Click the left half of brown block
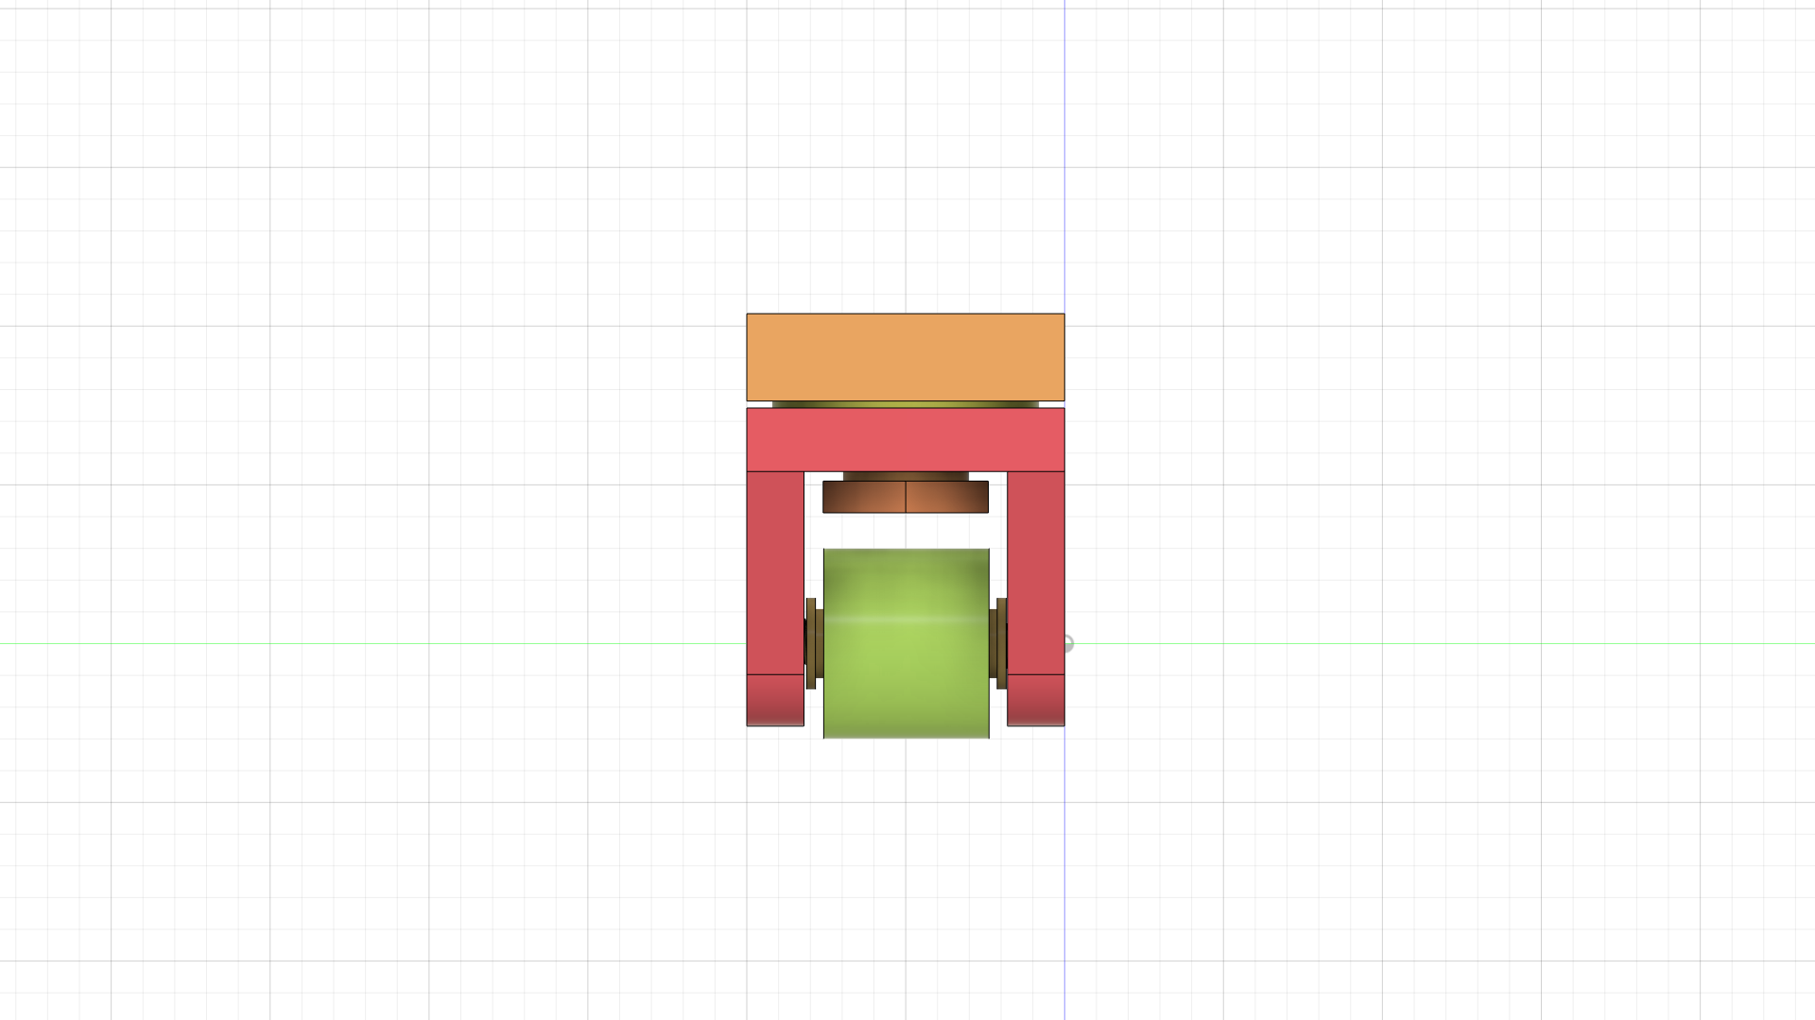Image resolution: width=1815 pixels, height=1020 pixels. click(863, 498)
